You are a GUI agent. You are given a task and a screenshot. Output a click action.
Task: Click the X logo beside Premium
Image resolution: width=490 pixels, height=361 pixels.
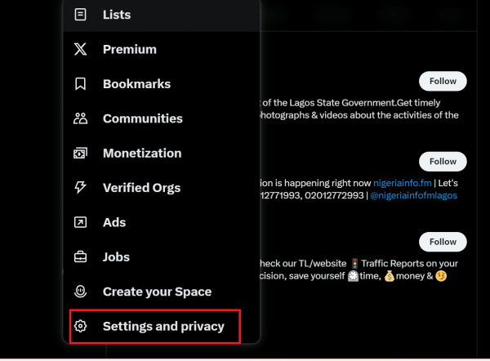point(80,49)
